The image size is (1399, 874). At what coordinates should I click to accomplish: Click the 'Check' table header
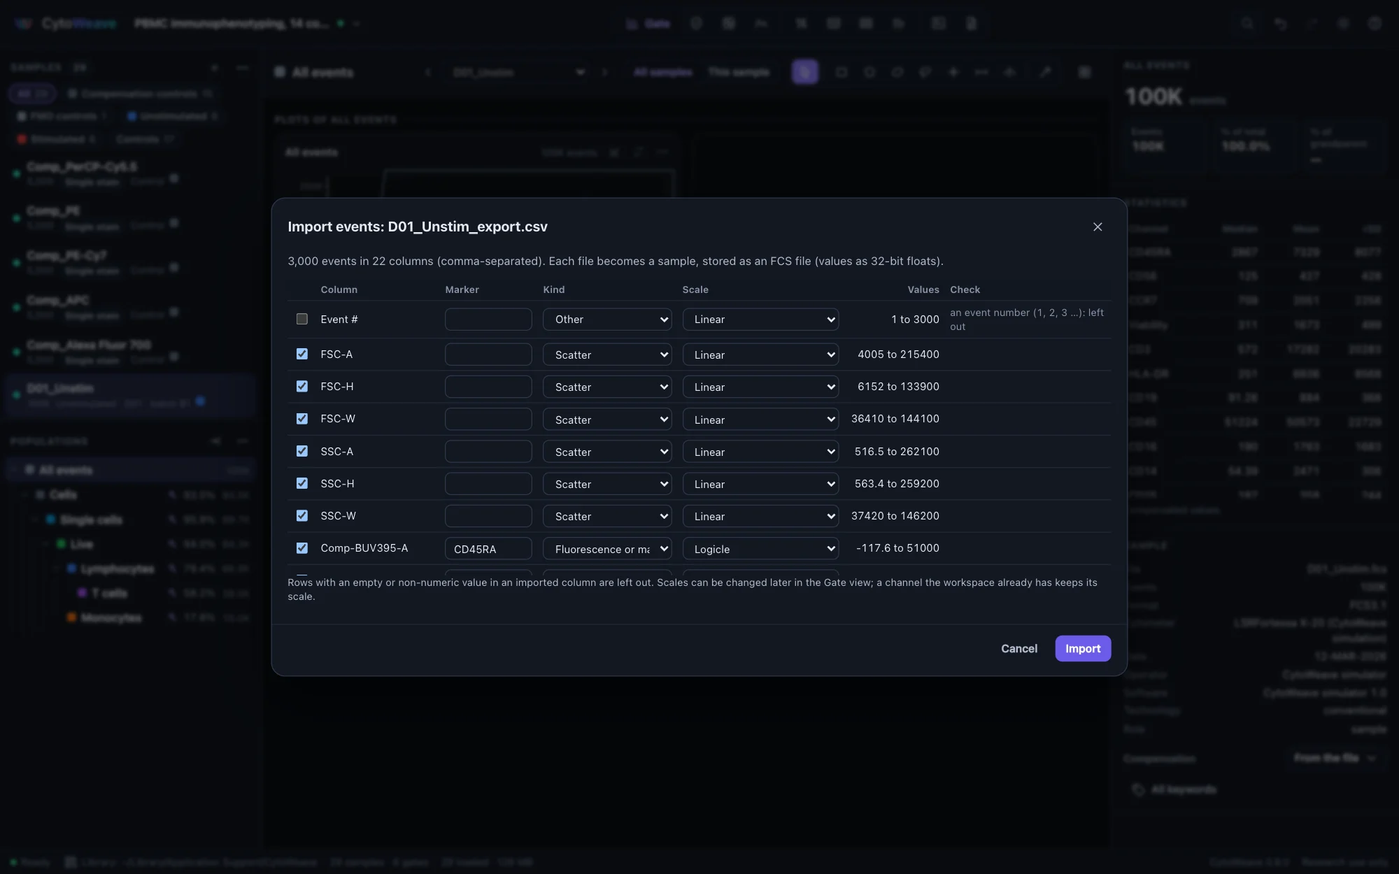coord(965,289)
